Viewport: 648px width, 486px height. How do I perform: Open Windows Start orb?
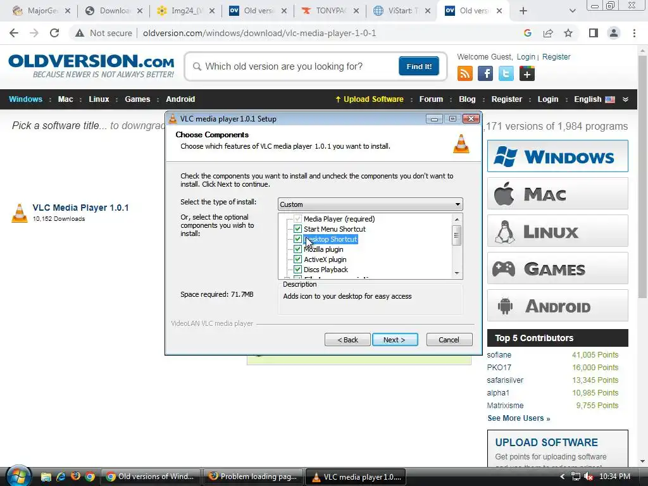pyautogui.click(x=18, y=476)
